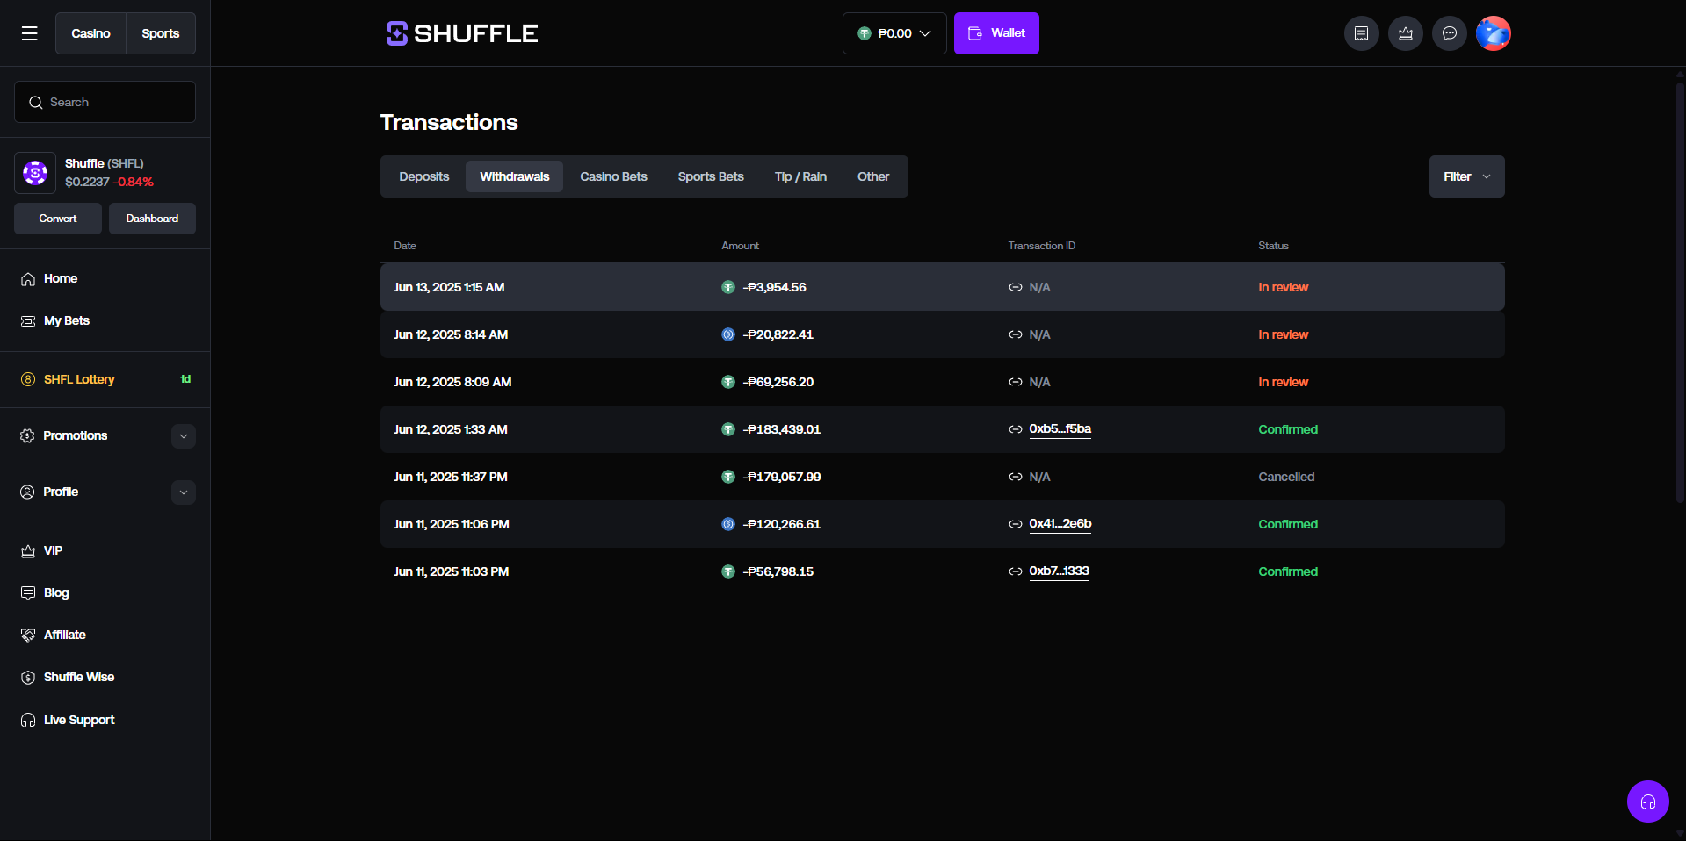This screenshot has width=1686, height=841.
Task: Open the bet slip icon in header
Action: pyautogui.click(x=1361, y=33)
